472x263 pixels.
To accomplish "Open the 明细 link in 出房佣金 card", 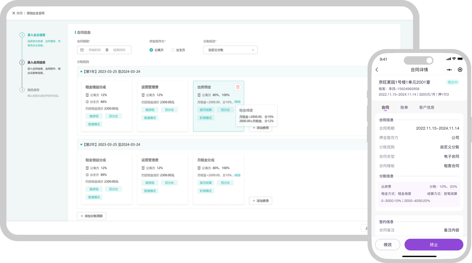I will [x=237, y=102].
